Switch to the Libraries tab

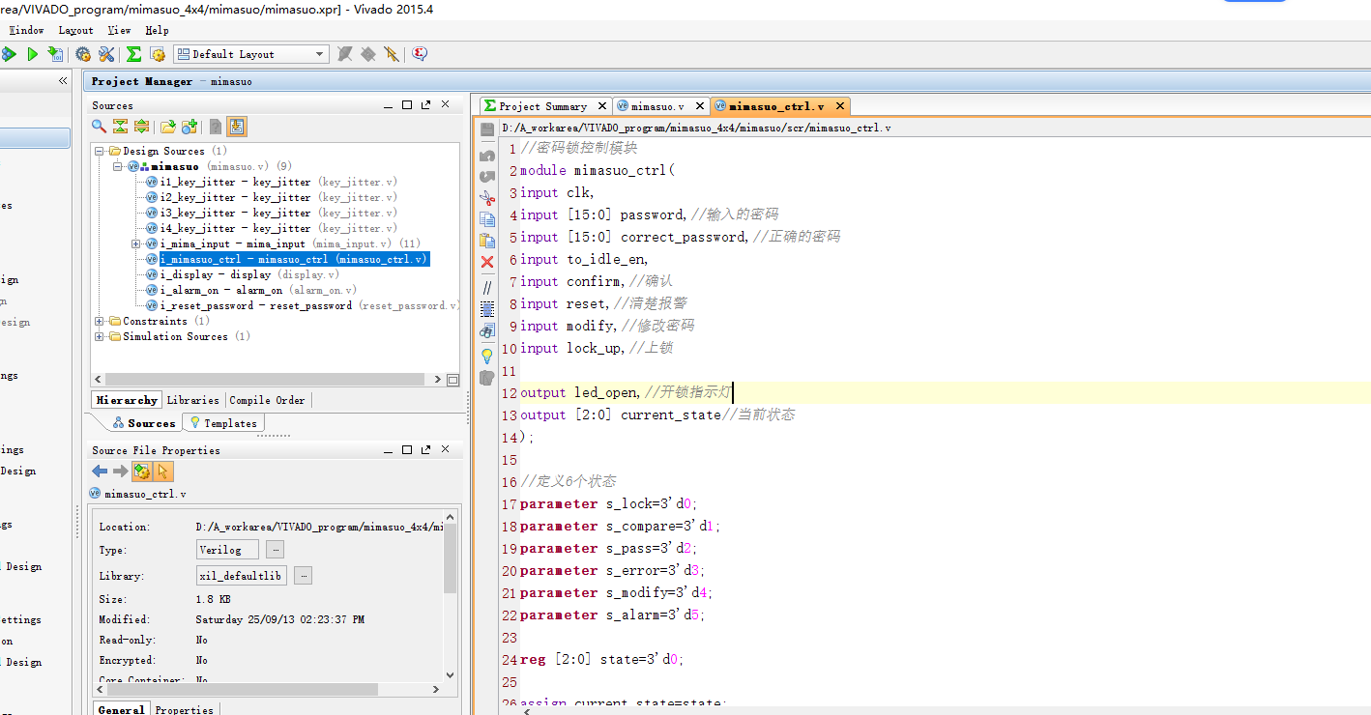pos(192,400)
